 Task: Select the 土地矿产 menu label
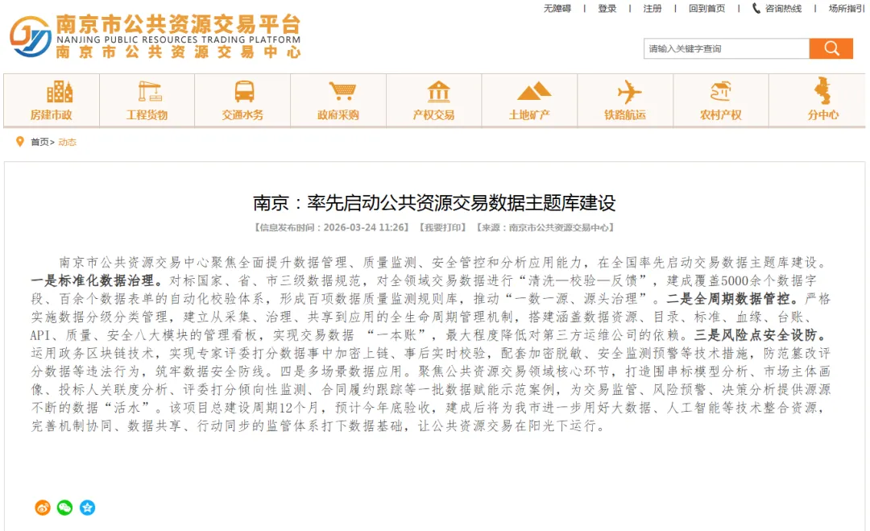coord(529,115)
